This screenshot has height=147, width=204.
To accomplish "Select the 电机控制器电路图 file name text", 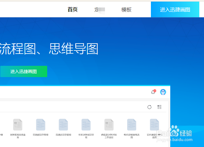I will (132, 136).
